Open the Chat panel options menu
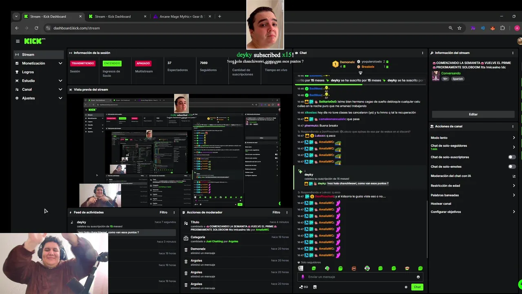This screenshot has width=522, height=294. click(422, 53)
